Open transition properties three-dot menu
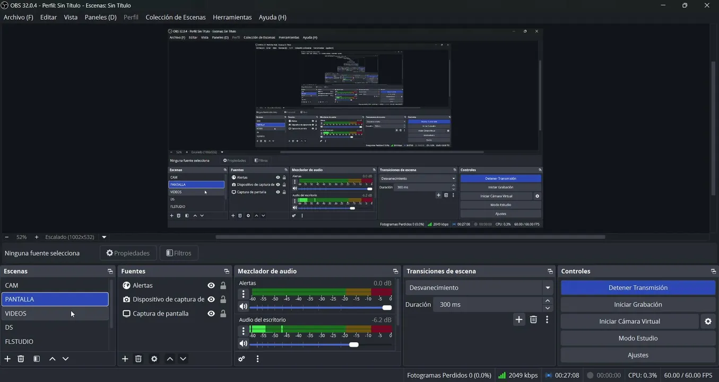 pos(547,319)
